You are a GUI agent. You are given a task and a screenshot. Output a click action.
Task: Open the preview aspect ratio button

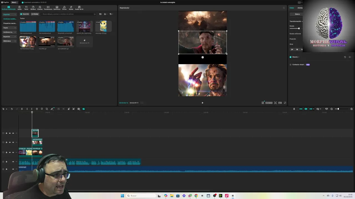tap(280, 103)
